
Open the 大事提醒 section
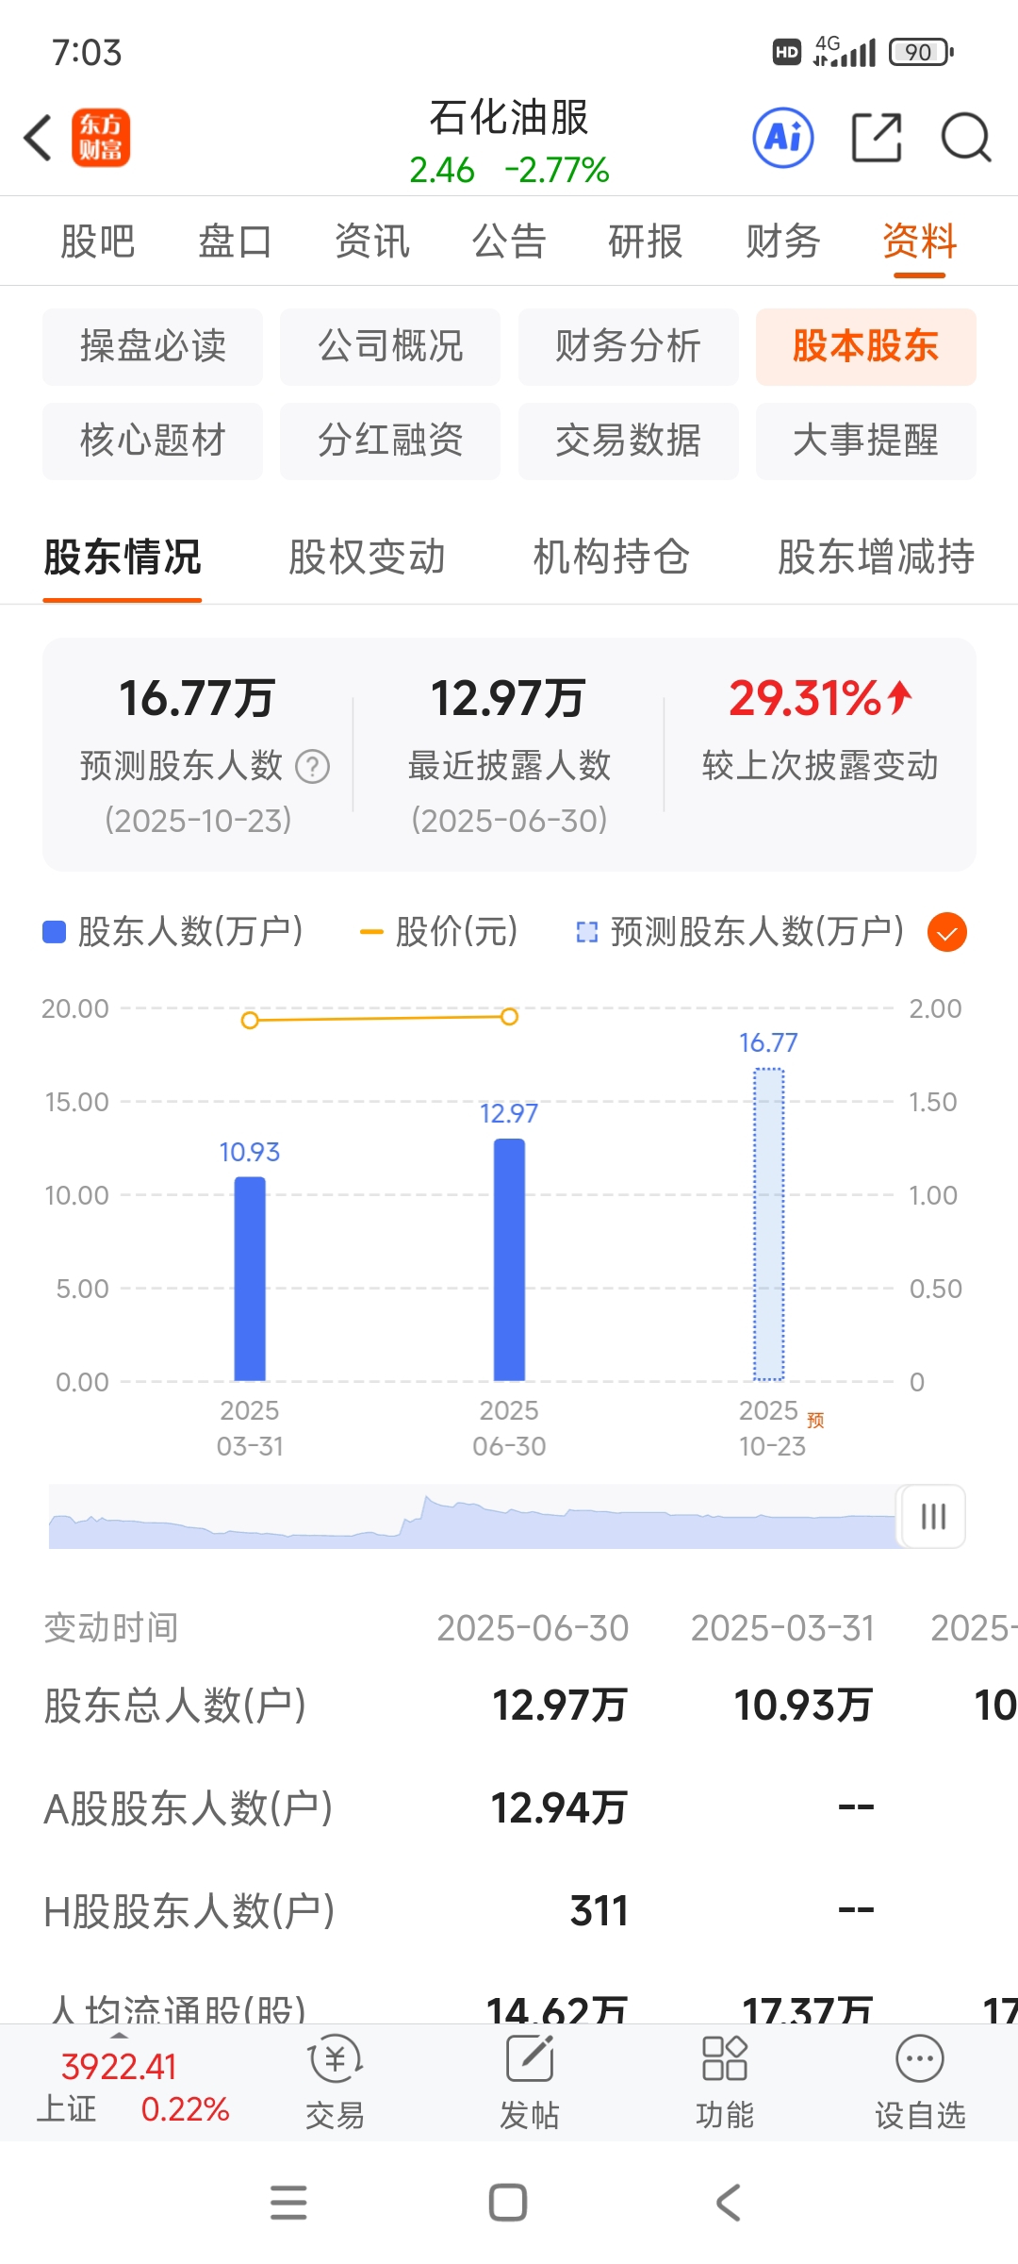point(866,441)
